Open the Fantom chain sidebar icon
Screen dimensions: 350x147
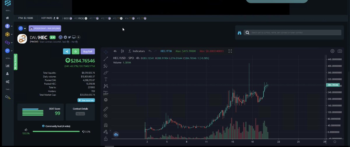[7, 51]
